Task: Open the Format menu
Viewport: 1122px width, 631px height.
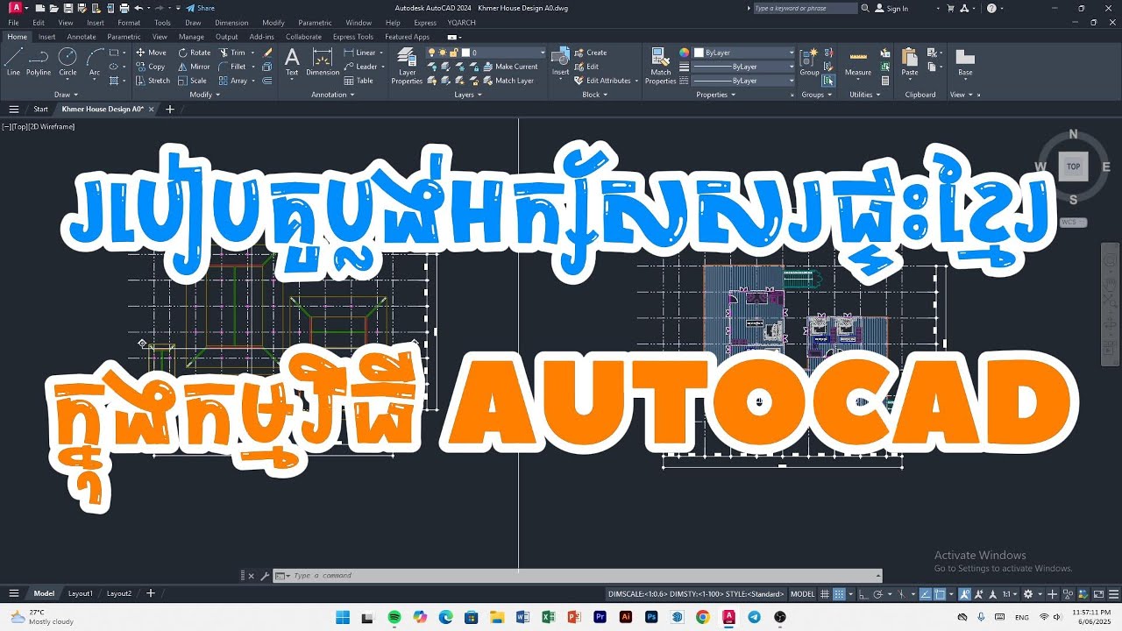Action: (129, 23)
